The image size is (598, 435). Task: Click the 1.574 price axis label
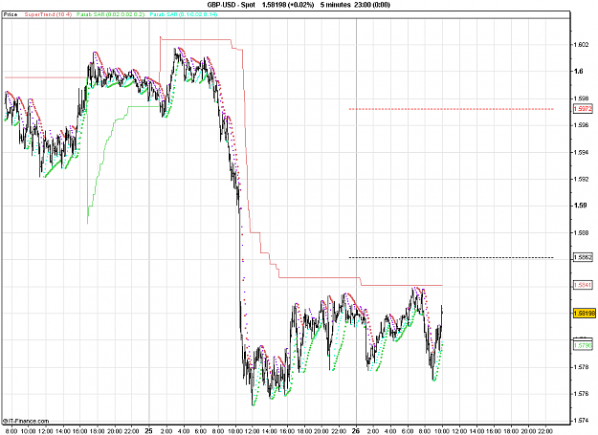point(581,421)
